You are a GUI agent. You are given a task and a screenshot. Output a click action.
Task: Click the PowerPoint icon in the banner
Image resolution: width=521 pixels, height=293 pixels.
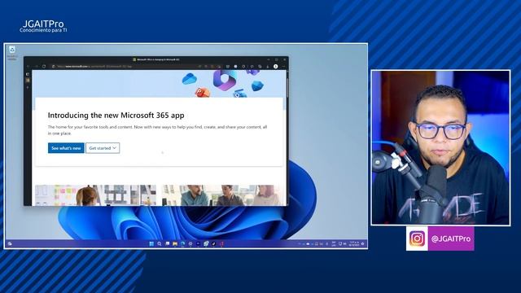tap(203, 92)
